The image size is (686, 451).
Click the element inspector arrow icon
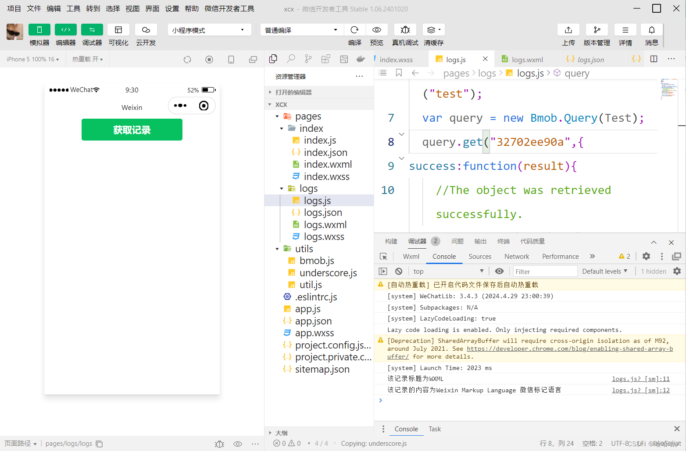click(x=383, y=257)
